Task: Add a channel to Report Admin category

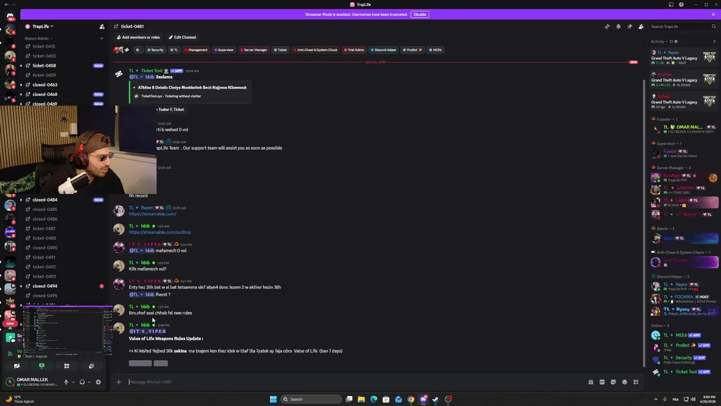Action: [102, 38]
